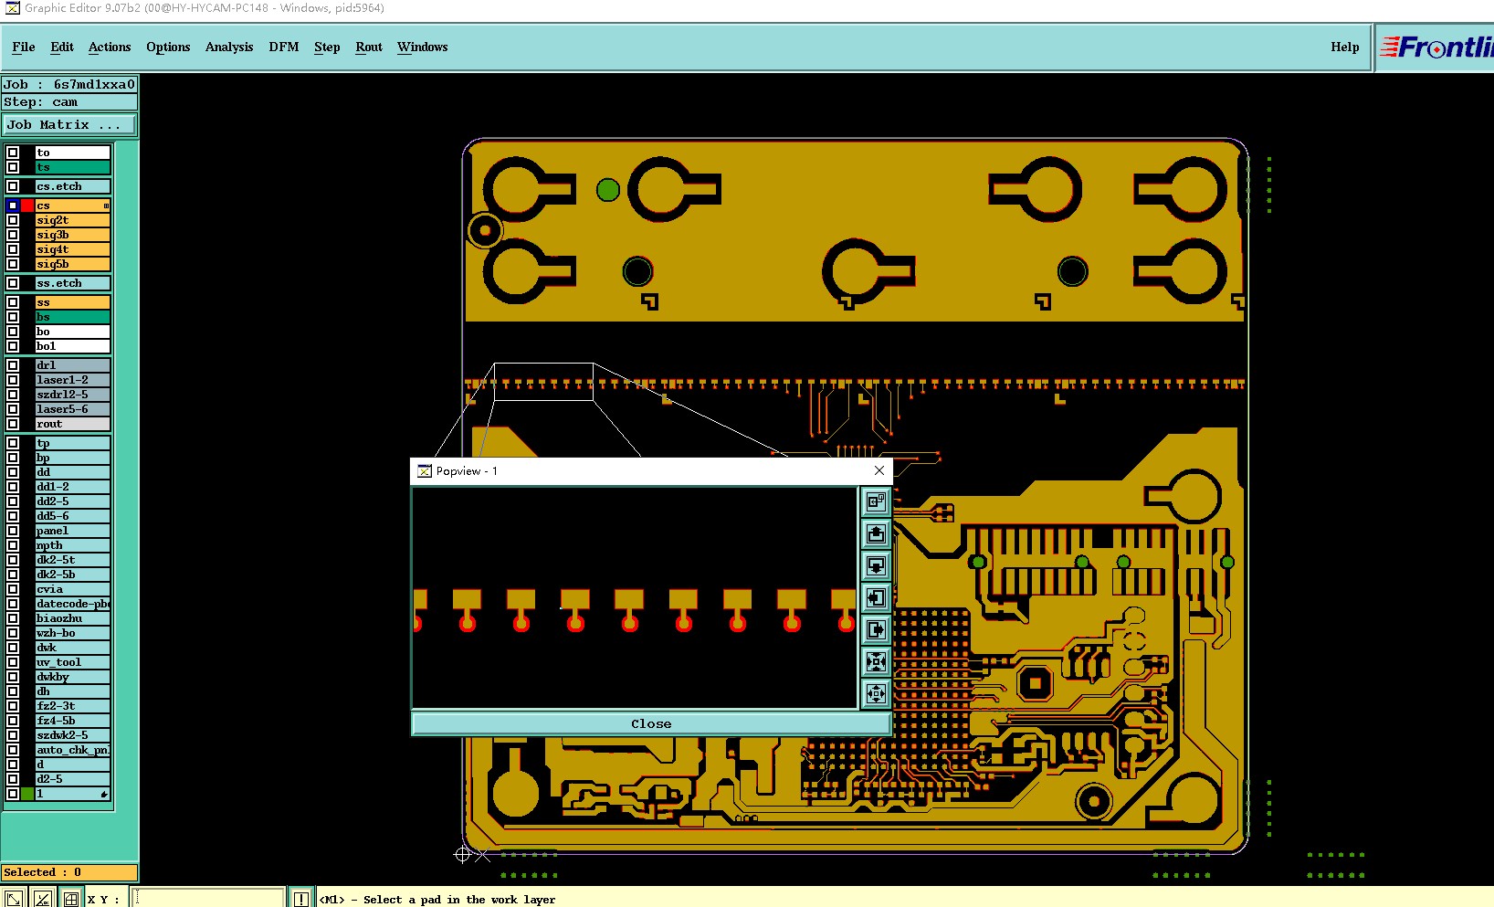Toggle display checkbox for rout layer
This screenshot has height=907, width=1494.
pyautogui.click(x=13, y=424)
